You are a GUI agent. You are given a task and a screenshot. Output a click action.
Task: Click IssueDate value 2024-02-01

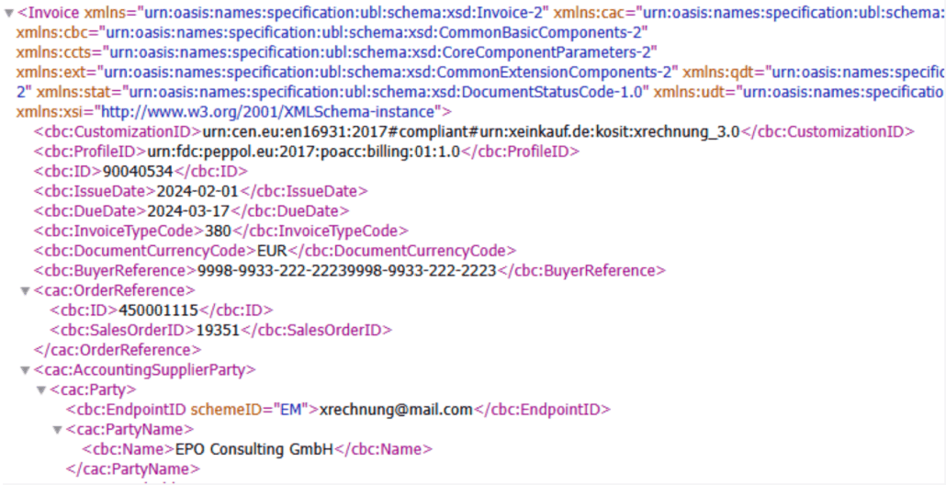tap(197, 191)
